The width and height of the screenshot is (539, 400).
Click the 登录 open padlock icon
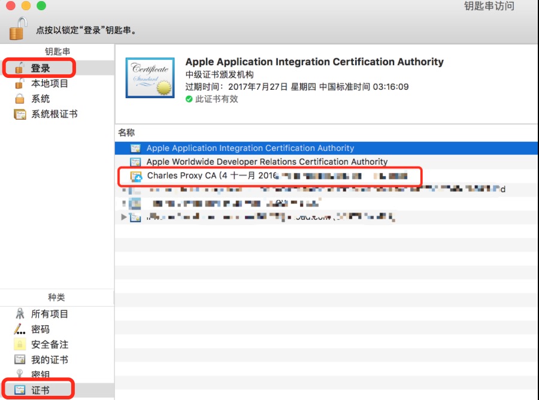click(x=20, y=68)
